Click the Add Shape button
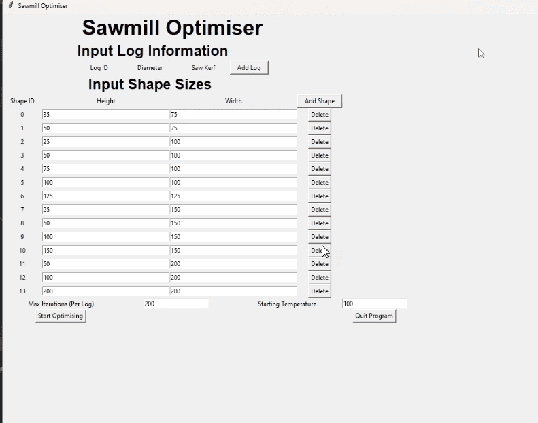The height and width of the screenshot is (423, 538). point(319,101)
